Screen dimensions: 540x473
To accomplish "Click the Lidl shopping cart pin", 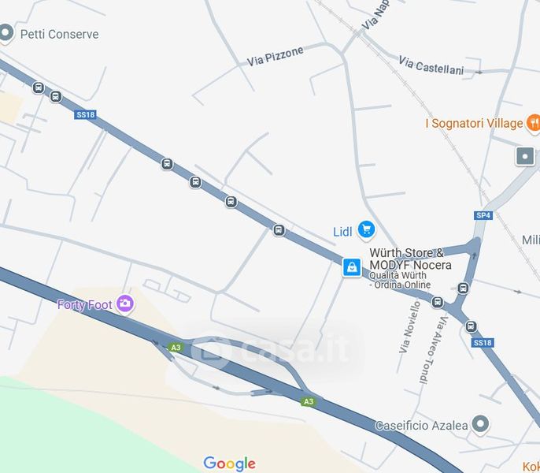I will (x=366, y=230).
